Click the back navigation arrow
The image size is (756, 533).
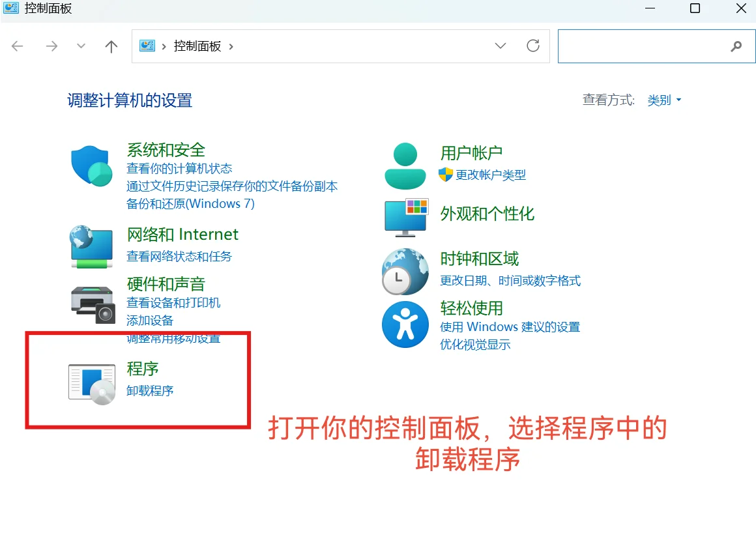[x=18, y=46]
